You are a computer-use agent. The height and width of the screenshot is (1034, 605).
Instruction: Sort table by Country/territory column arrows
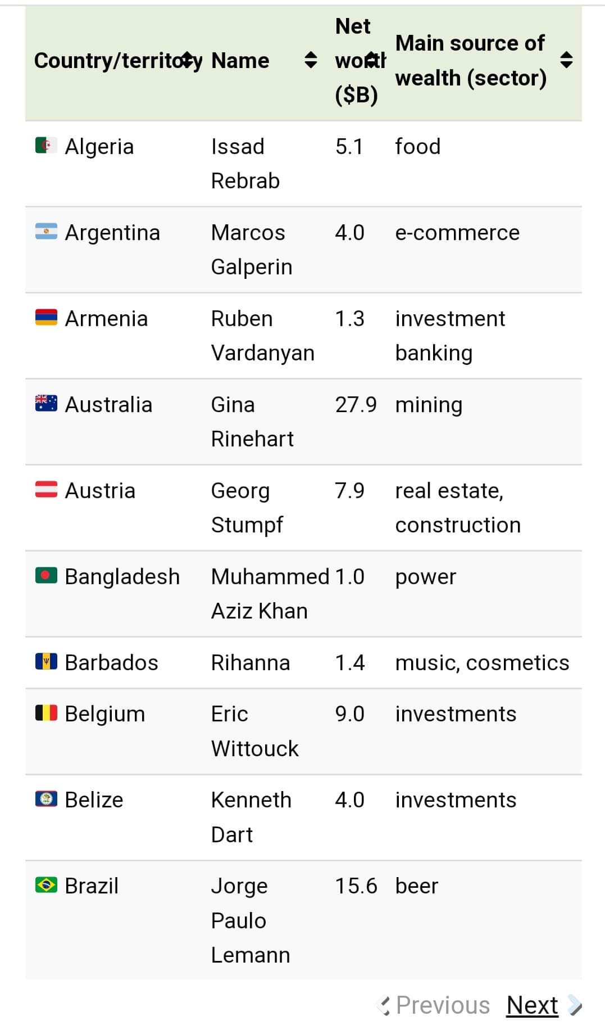[190, 60]
